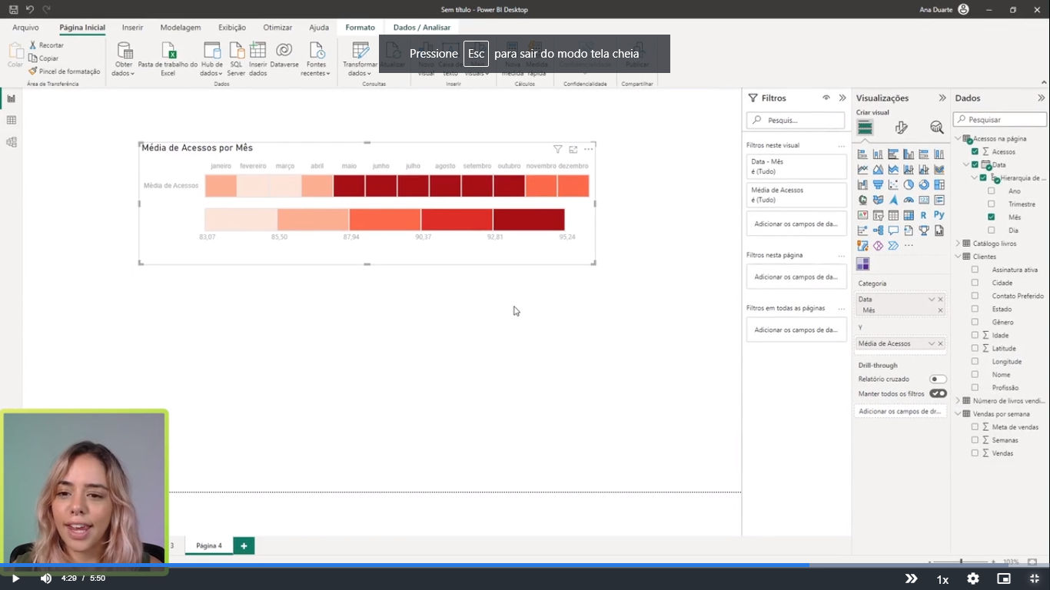Switch to Model view in left sidebar
Viewport: 1050px width, 590px height.
[11, 142]
